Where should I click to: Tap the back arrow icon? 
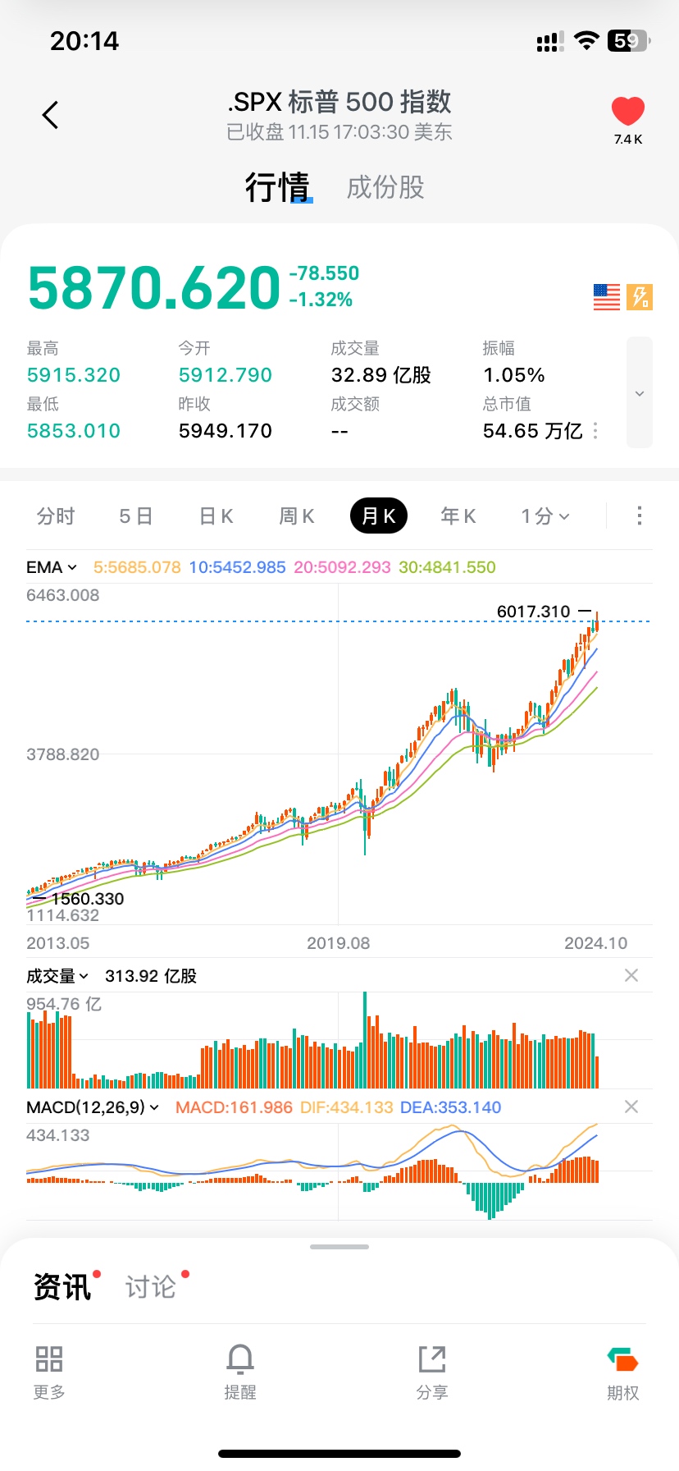(51, 116)
